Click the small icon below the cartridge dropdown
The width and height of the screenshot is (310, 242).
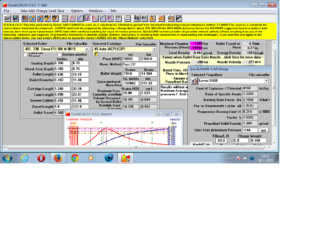pyautogui.click(x=96, y=54)
